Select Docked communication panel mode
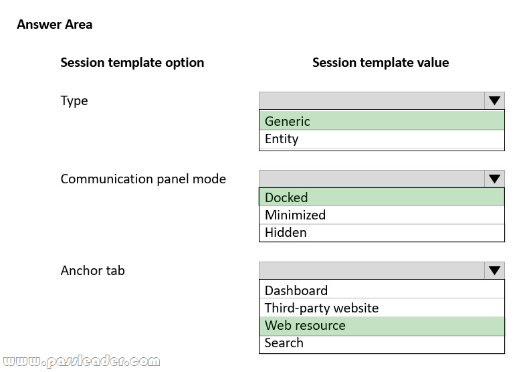Viewport: 523px width, 372px height. click(x=381, y=197)
